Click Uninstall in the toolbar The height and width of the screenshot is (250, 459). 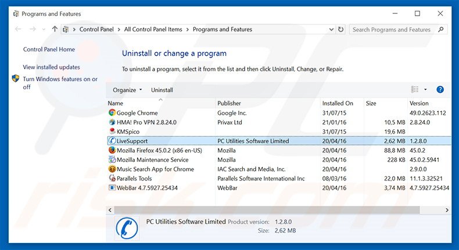(x=162, y=90)
